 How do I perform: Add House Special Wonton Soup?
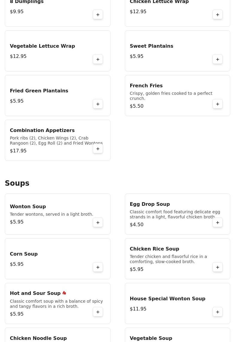coord(218,312)
